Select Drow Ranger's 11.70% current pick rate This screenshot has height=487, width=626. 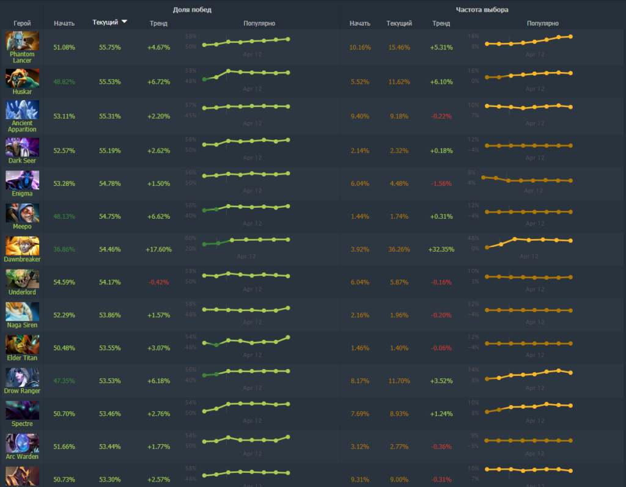click(x=399, y=381)
